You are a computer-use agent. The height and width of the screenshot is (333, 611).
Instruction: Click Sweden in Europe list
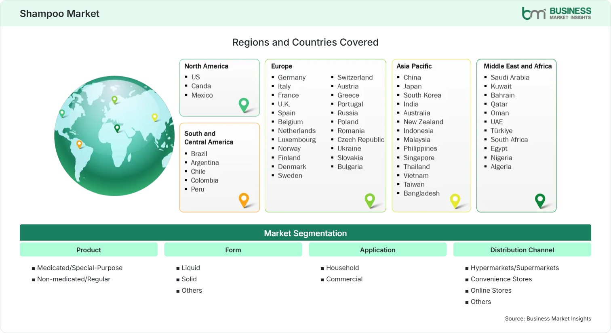point(290,176)
